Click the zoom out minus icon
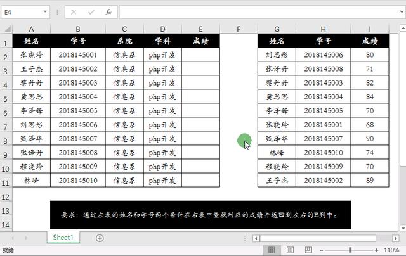The width and height of the screenshot is (406, 256). pyautogui.click(x=322, y=250)
